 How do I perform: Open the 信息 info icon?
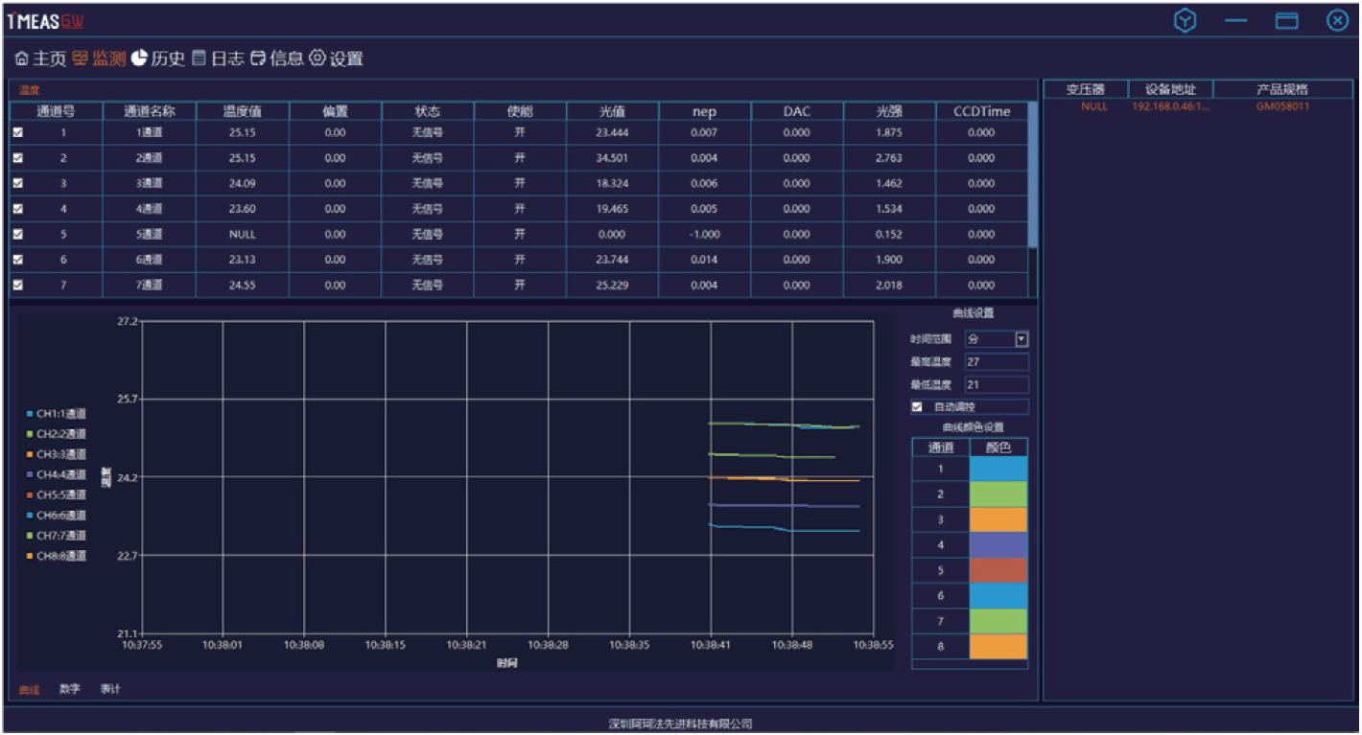tap(258, 58)
